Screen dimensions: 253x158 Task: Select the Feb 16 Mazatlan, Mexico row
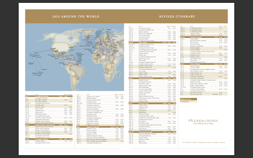100,98
